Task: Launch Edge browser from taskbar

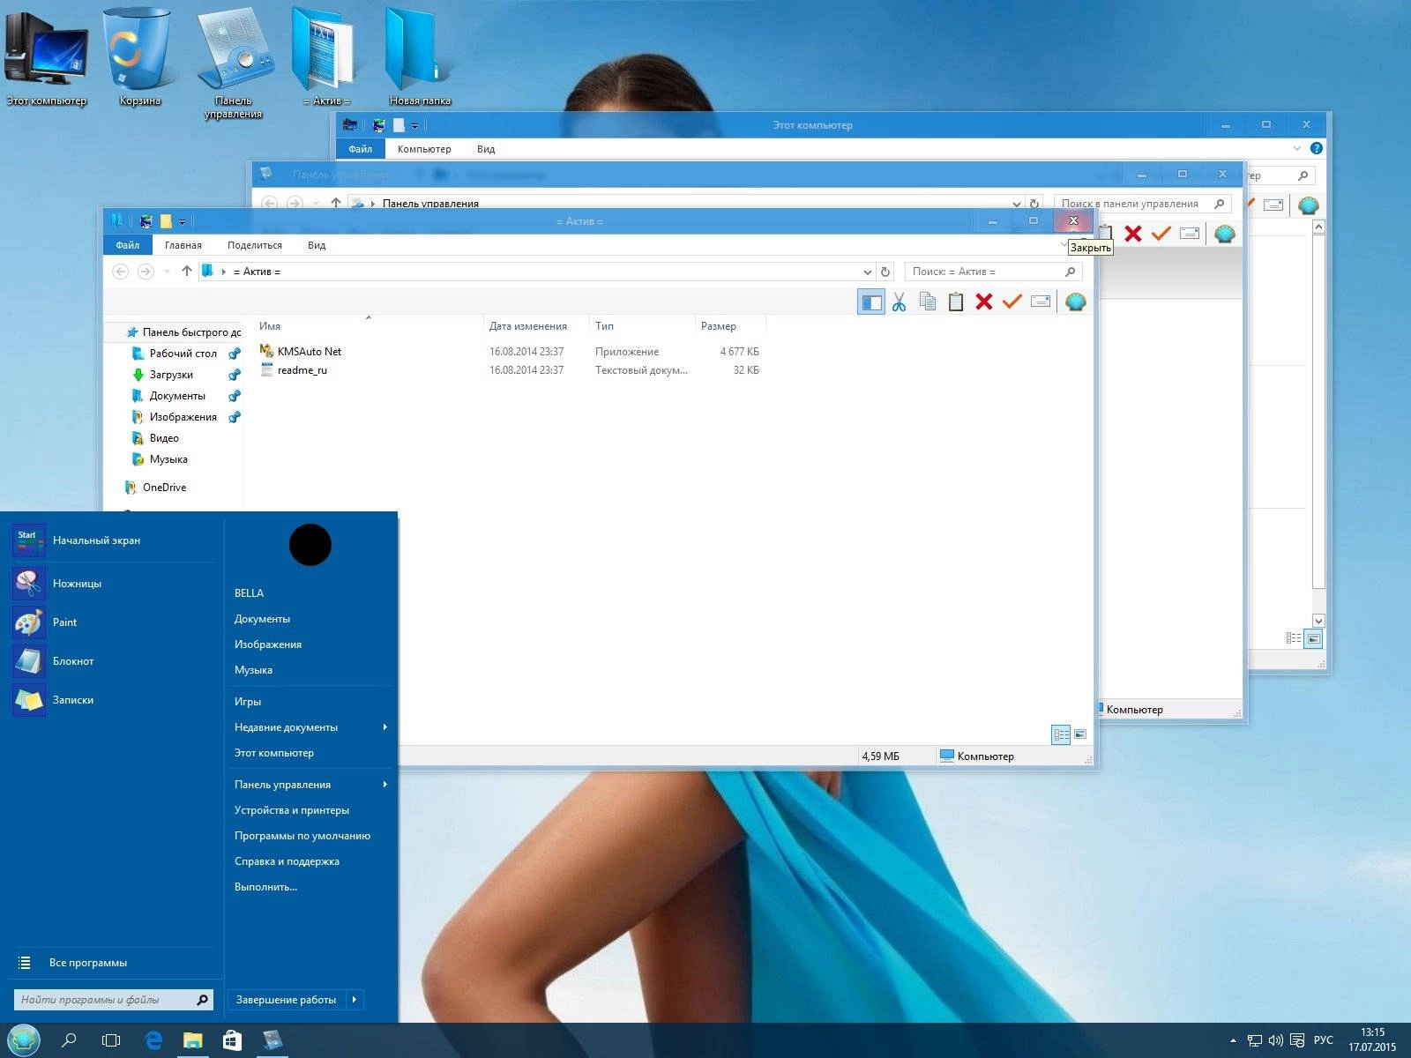Action: pos(153,1040)
